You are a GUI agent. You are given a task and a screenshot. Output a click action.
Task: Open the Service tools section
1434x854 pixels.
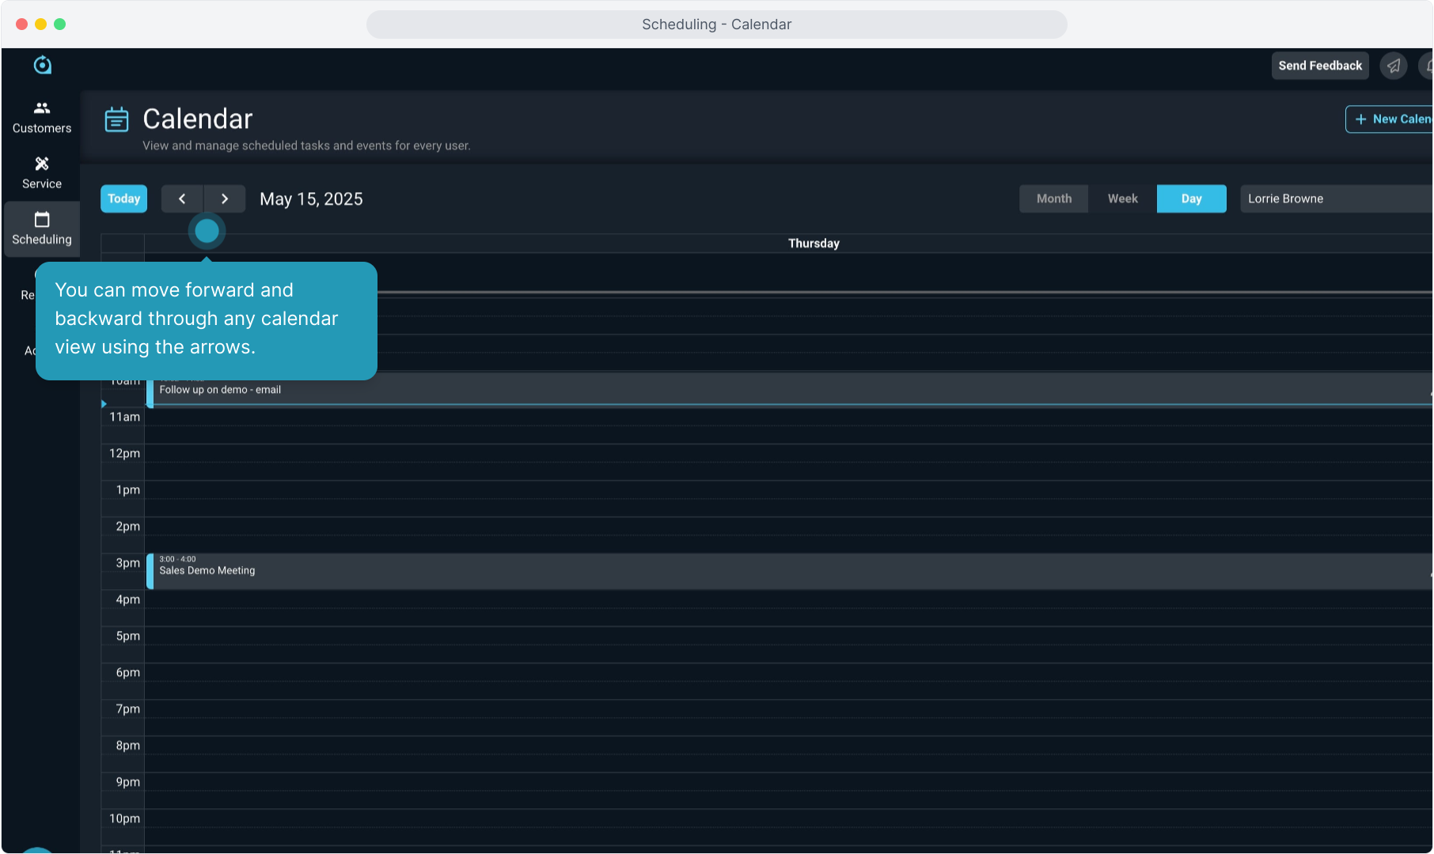(x=42, y=172)
